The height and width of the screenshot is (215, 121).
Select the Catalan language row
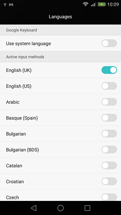61,166
